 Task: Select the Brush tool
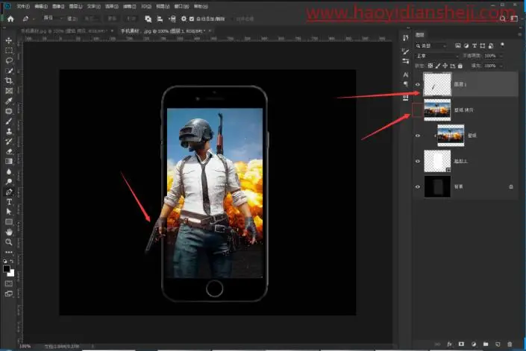pyautogui.click(x=9, y=121)
